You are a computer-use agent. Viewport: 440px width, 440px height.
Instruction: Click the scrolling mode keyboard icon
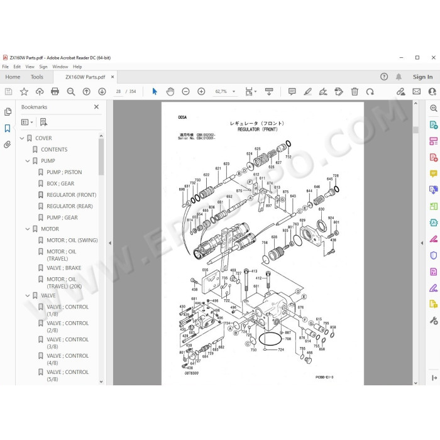[269, 92]
